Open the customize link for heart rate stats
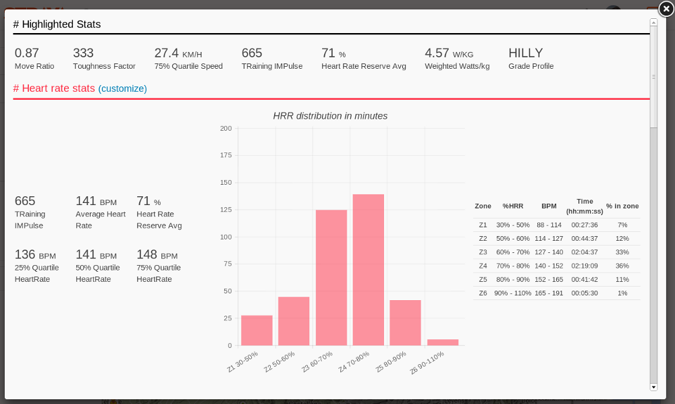This screenshot has width=675, height=404. (x=122, y=88)
